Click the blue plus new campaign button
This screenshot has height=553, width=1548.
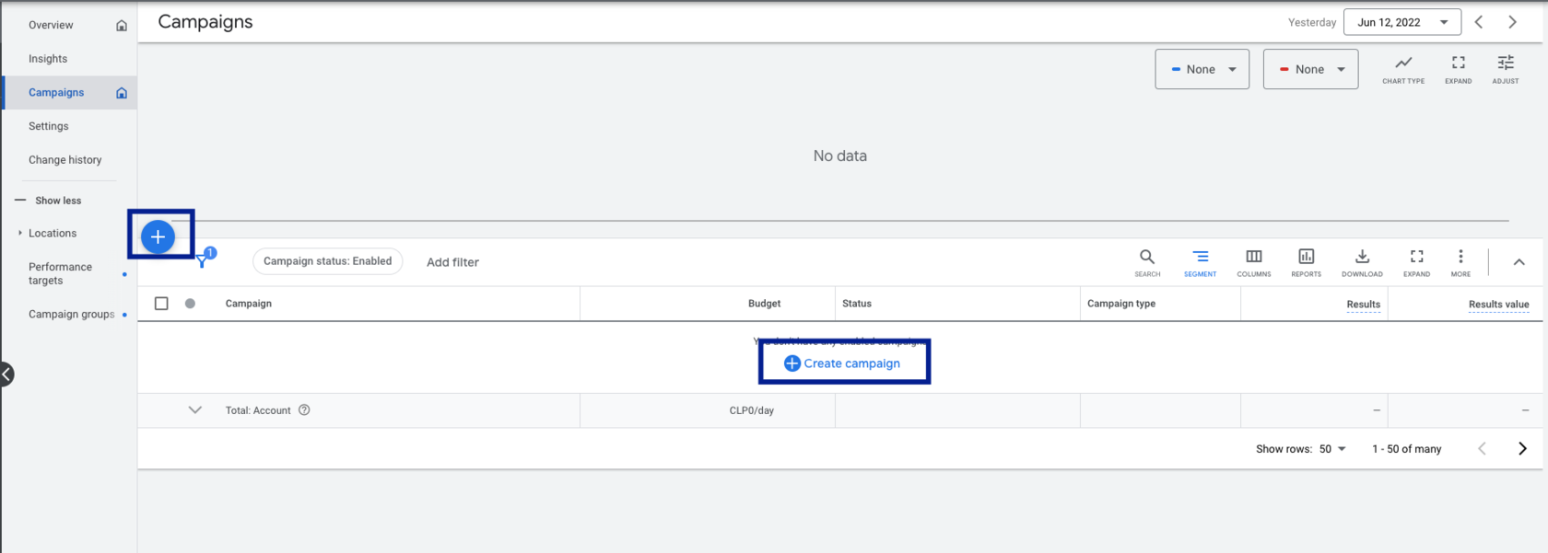(158, 236)
